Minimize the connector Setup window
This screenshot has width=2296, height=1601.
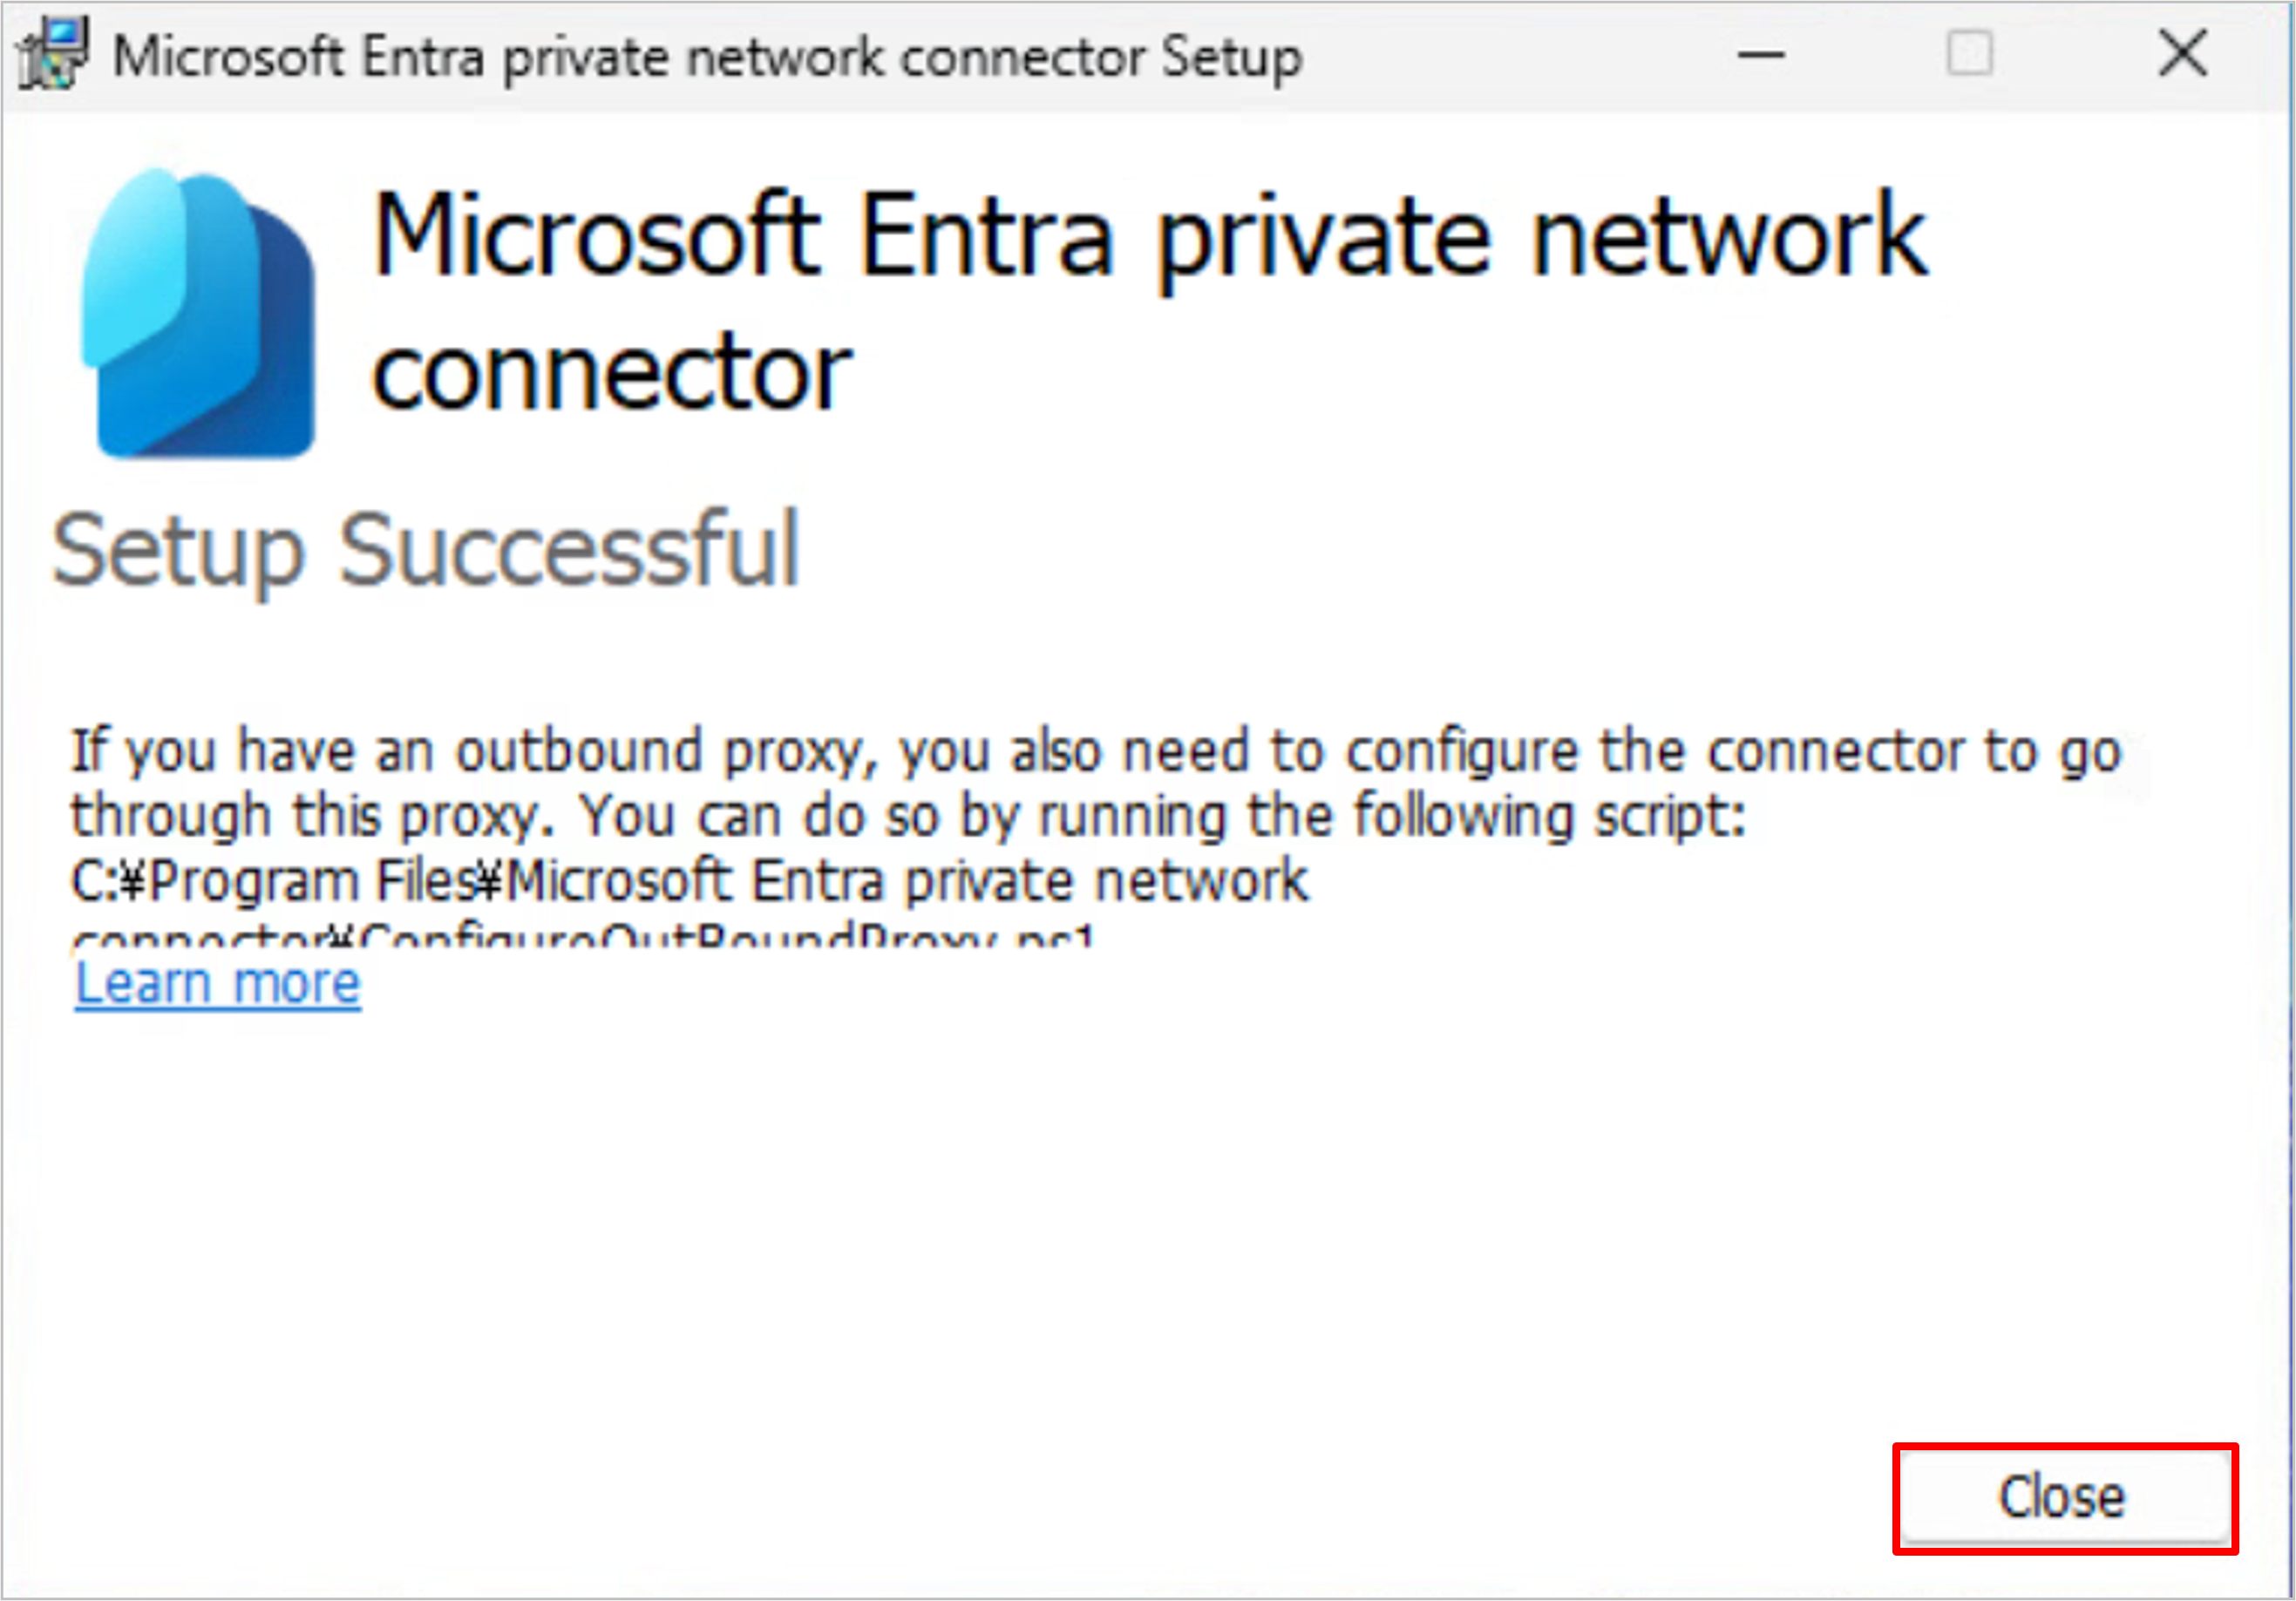[x=1761, y=54]
